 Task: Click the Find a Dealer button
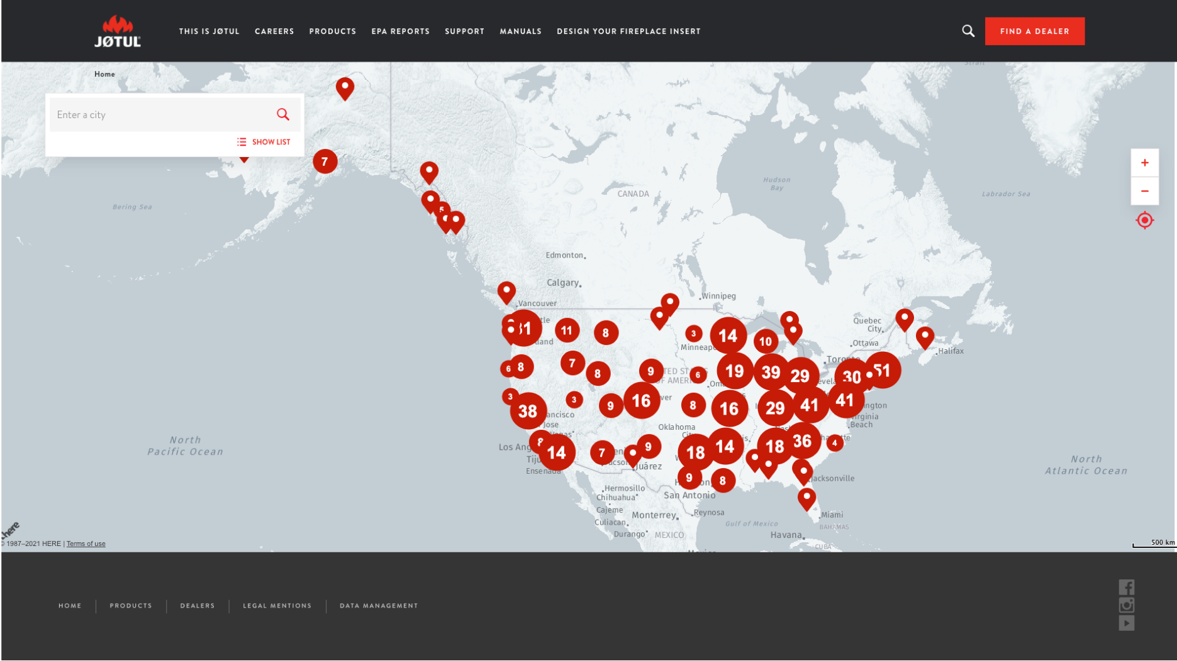(x=1034, y=31)
